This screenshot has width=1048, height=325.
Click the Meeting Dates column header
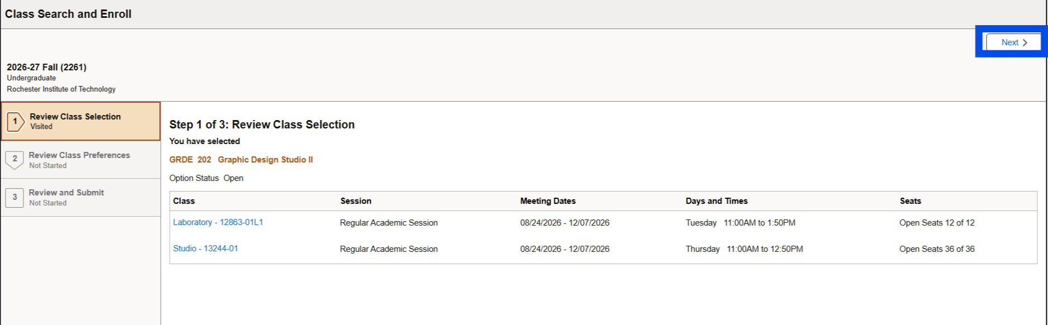tap(548, 201)
